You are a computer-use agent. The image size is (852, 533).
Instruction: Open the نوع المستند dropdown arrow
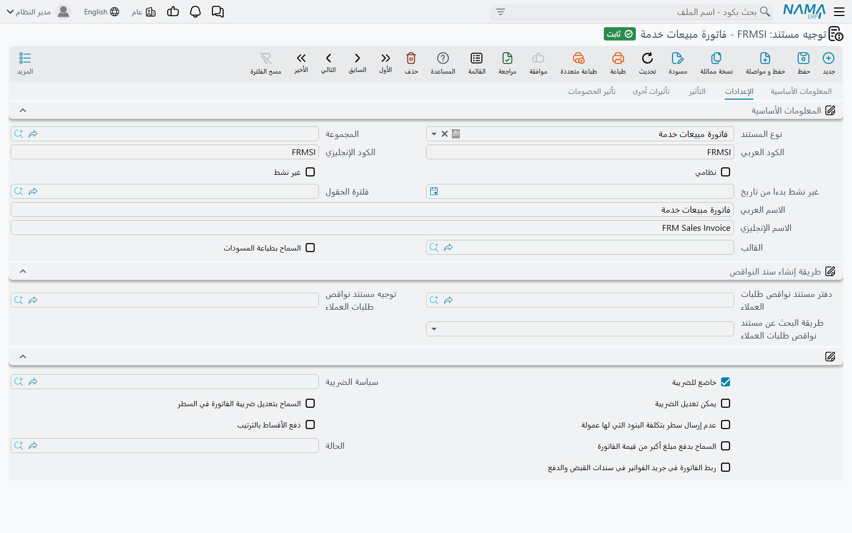tap(434, 134)
